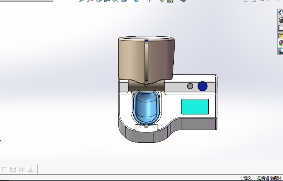Click the Section View icon
Screen dimensions: 283x181
coord(107,1)
